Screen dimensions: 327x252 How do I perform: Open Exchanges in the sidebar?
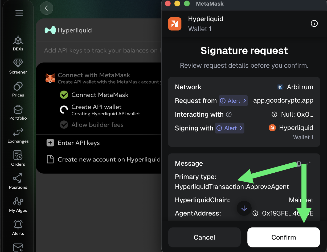18,135
